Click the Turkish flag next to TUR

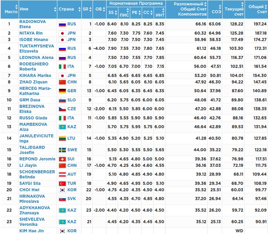pyautogui.click(x=62, y=183)
